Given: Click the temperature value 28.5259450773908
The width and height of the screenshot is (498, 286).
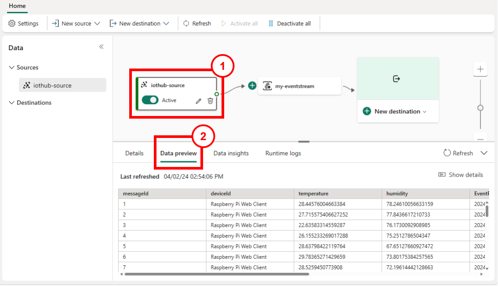Looking at the screenshot, I should (320, 267).
